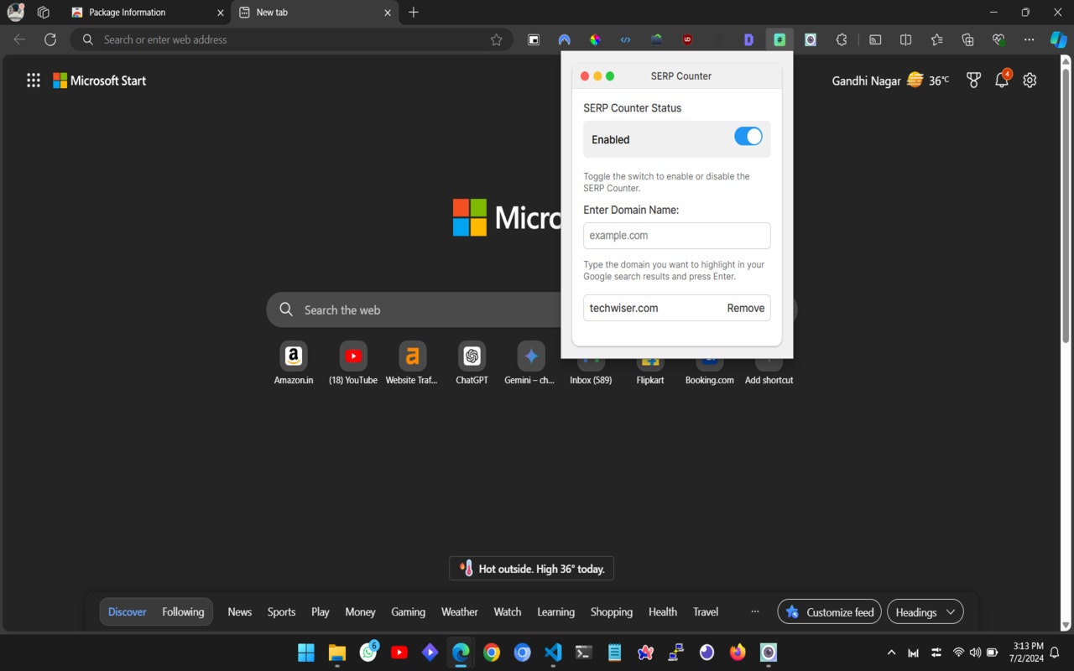Open the Travel feed category
The width and height of the screenshot is (1074, 671).
[x=706, y=611]
